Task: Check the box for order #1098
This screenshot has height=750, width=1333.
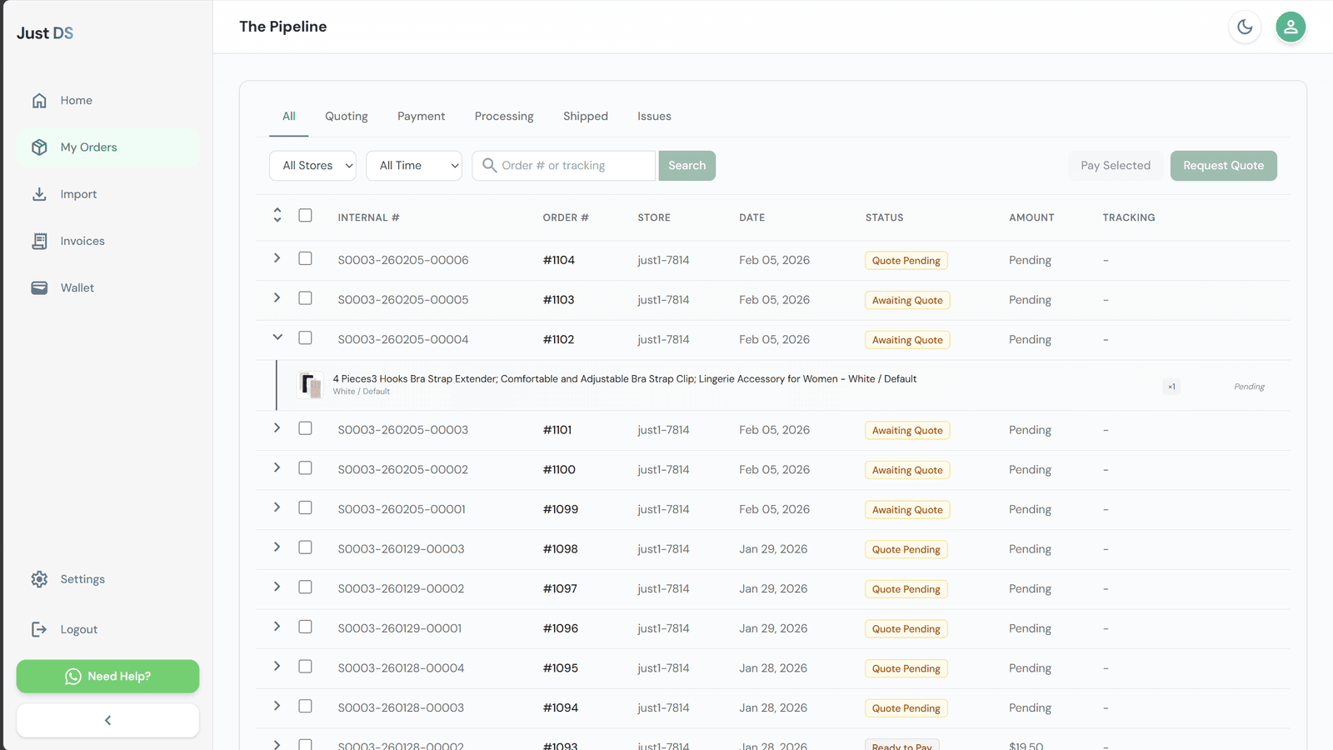Action: 306,547
